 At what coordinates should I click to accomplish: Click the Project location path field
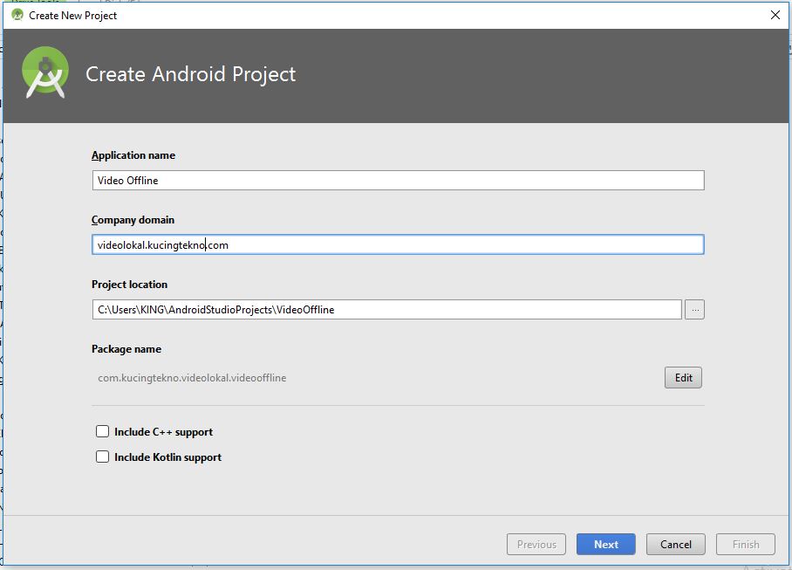coord(387,309)
